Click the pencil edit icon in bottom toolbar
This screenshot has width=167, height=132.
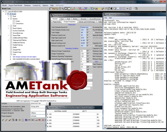point(6,120)
